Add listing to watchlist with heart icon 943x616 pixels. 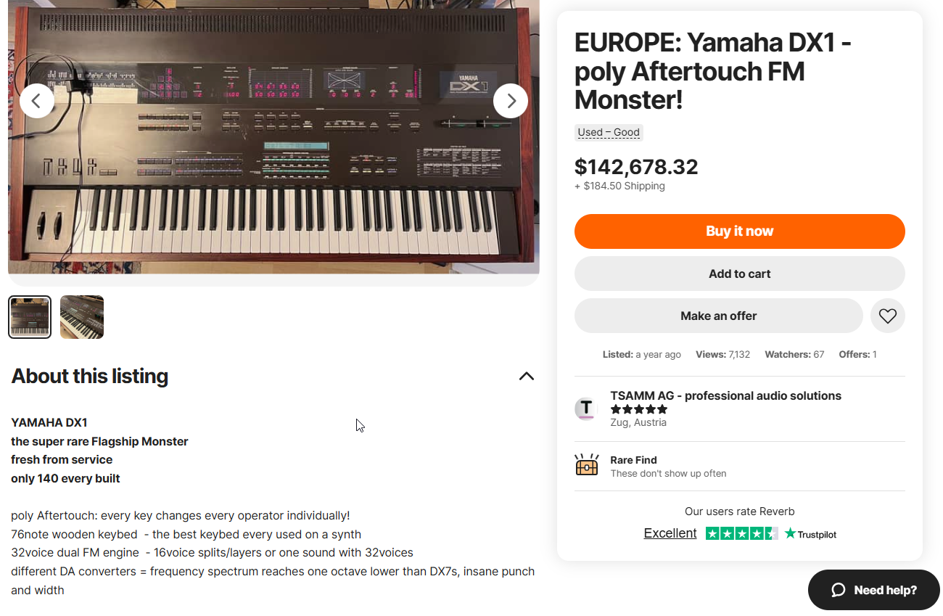point(887,316)
